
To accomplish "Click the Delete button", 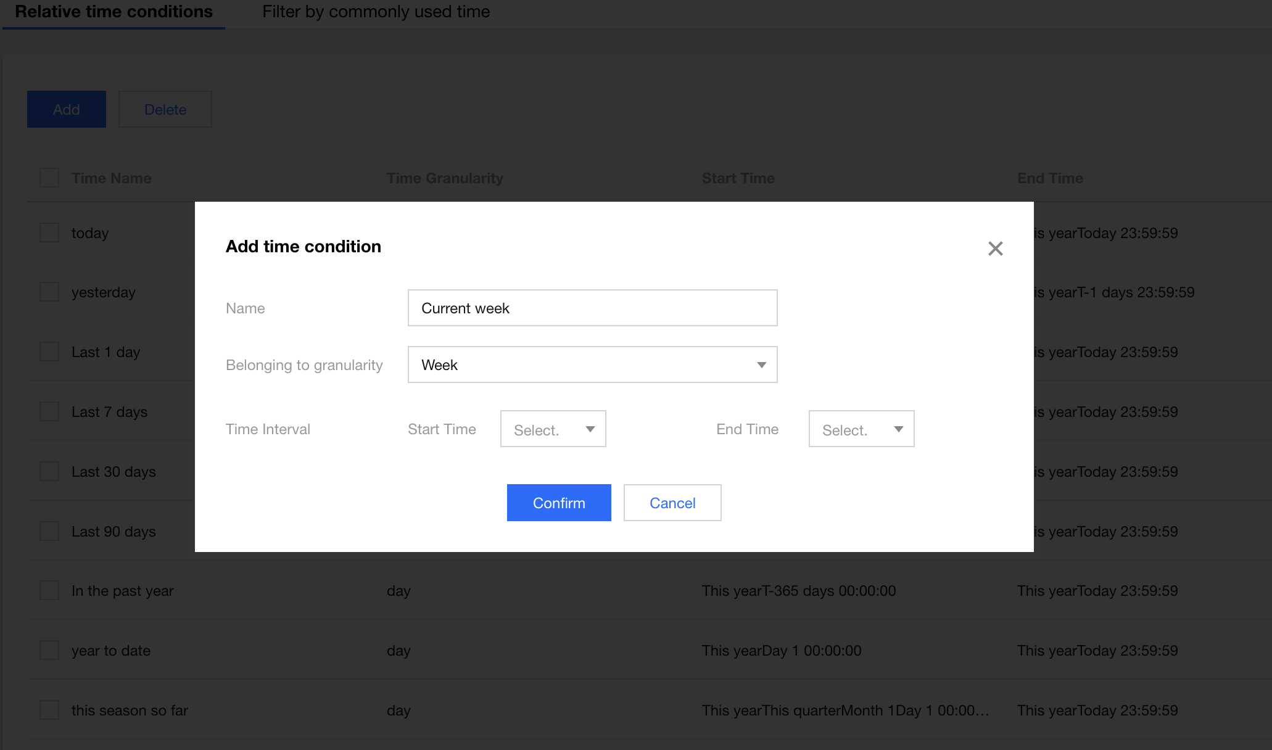I will [165, 109].
